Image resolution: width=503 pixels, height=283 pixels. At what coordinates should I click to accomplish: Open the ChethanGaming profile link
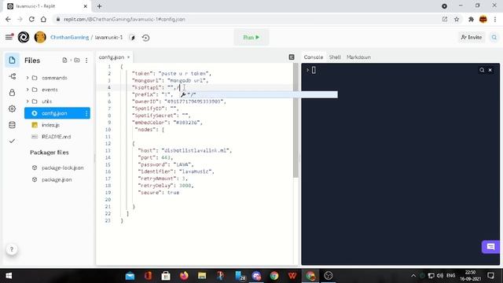(x=70, y=37)
